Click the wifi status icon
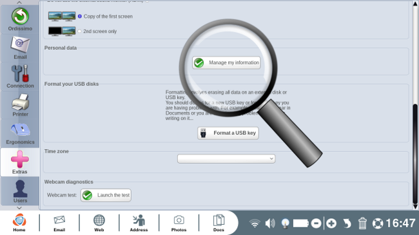419x235 pixels. [x=255, y=223]
